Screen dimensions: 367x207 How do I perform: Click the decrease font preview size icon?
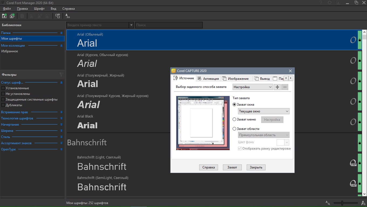tap(328, 203)
